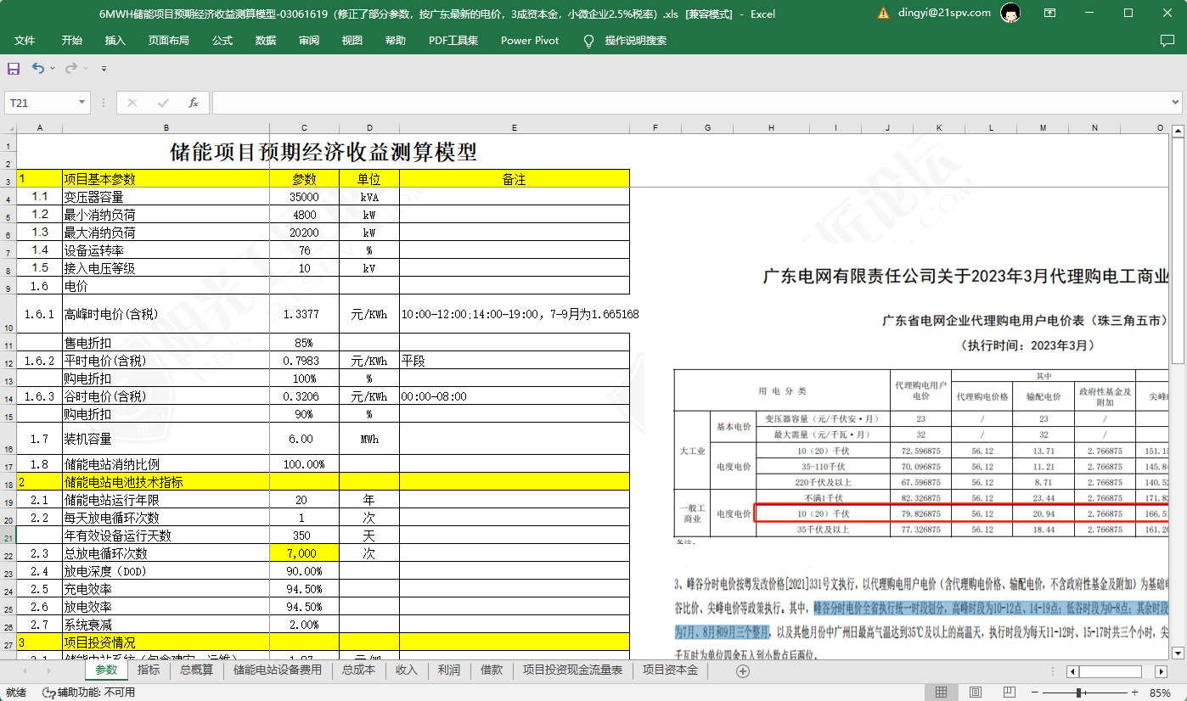Expand the Name Box dropdown showing T21
Screen dimensions: 1187x701
coord(82,103)
